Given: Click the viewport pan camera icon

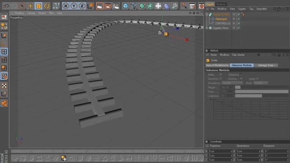Looking at the screenshot, I should [x=190, y=13].
